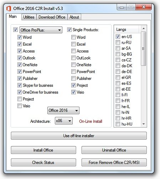Check the fi-FI language

[118, 95]
